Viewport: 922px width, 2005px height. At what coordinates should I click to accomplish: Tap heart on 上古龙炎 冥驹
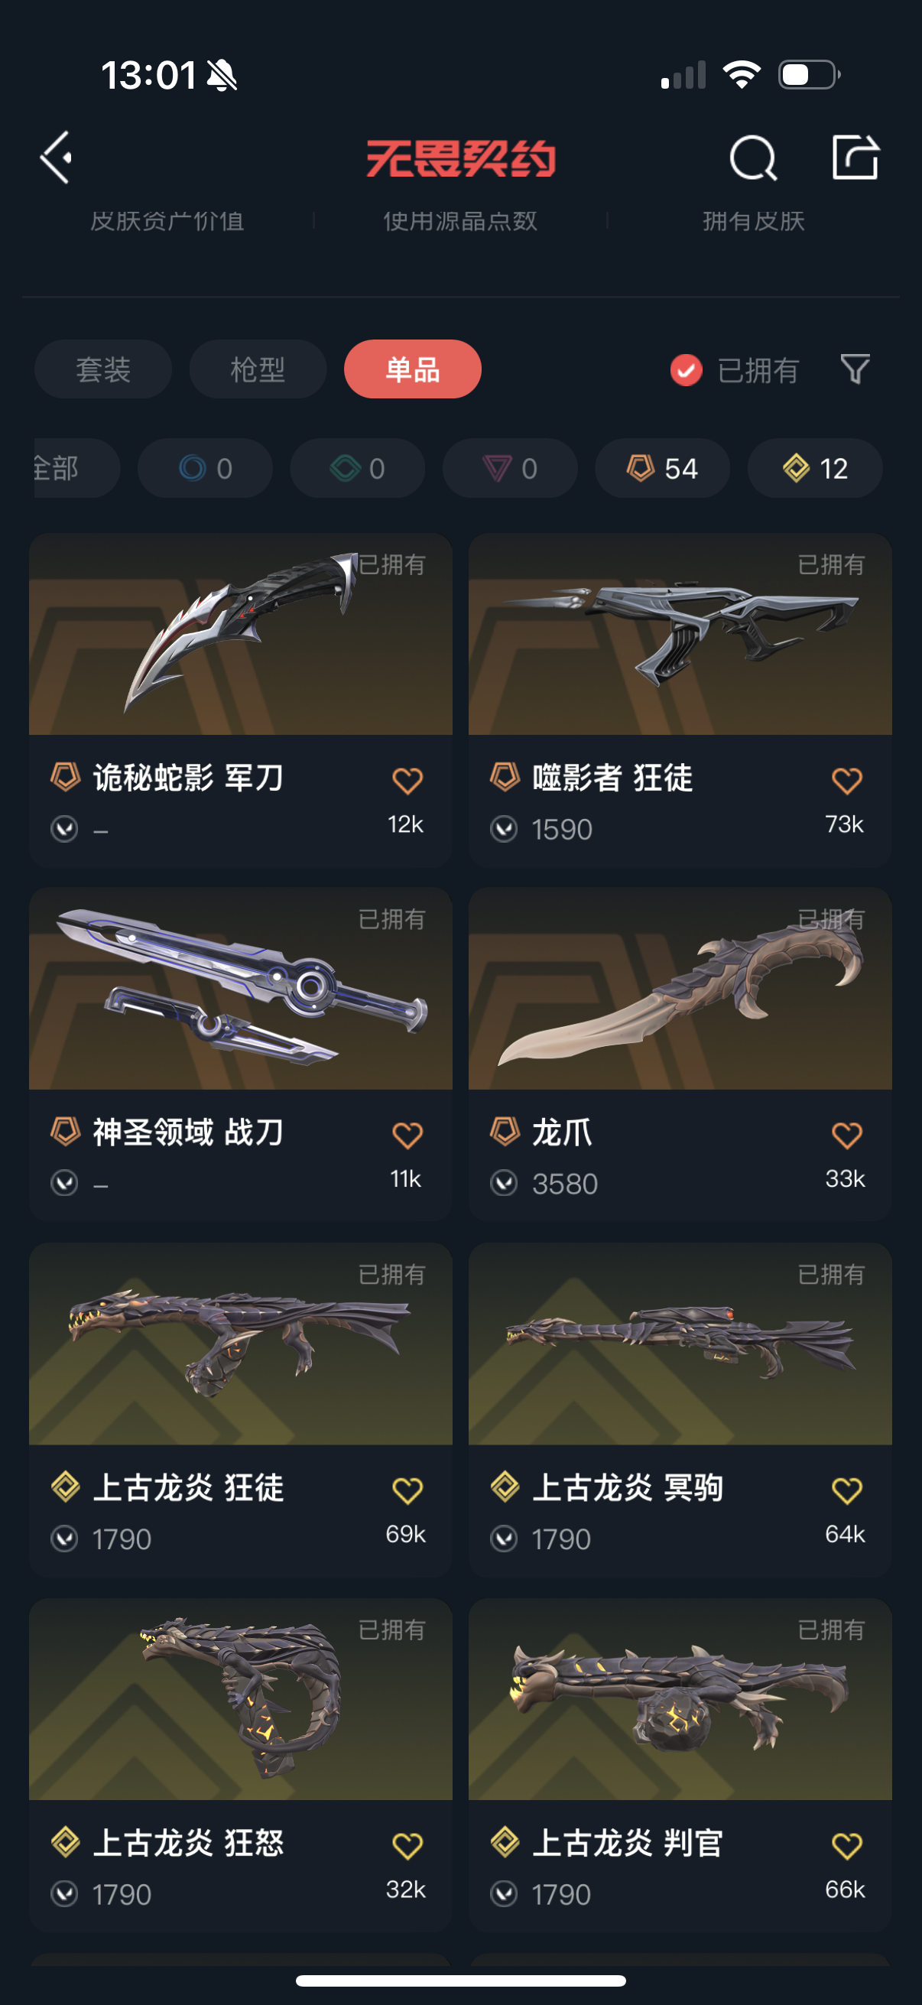coord(846,1490)
